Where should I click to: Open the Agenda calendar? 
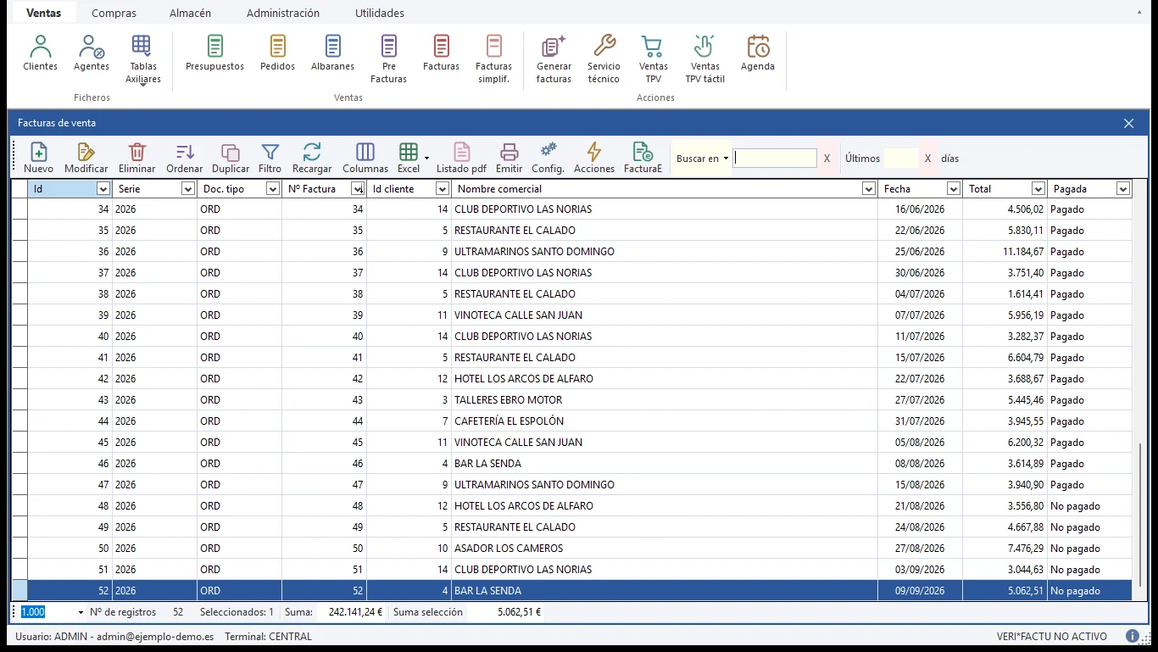[758, 53]
